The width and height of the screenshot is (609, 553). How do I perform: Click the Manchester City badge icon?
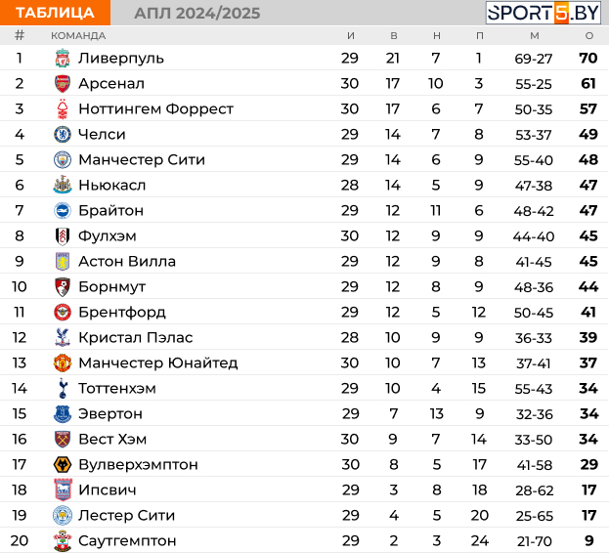point(63,160)
